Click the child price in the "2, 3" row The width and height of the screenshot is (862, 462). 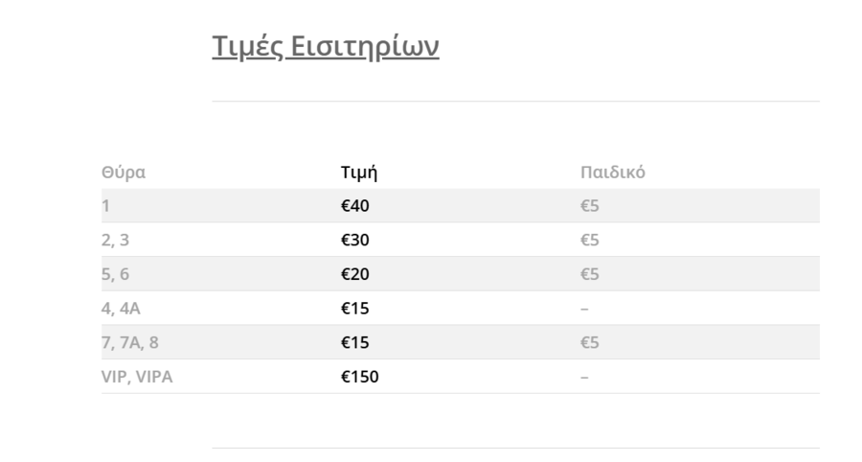[x=589, y=240]
